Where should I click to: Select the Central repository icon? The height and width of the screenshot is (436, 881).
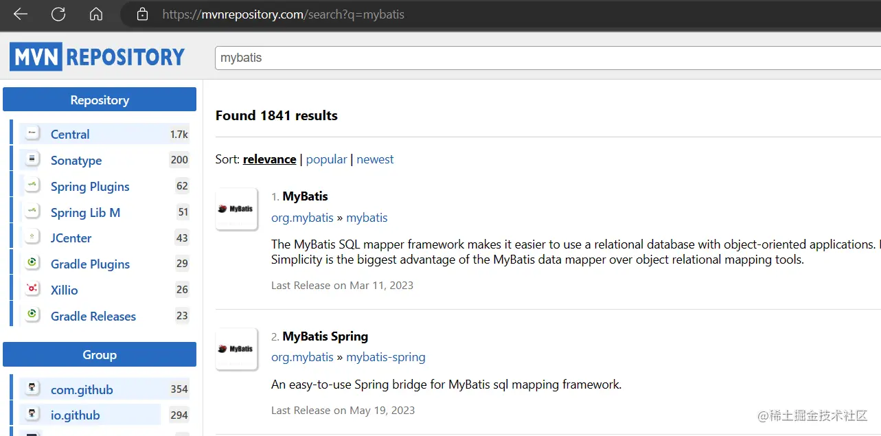click(32, 134)
